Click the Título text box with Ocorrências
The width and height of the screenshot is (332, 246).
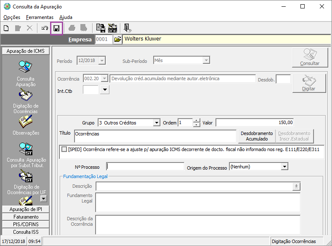click(x=155, y=136)
